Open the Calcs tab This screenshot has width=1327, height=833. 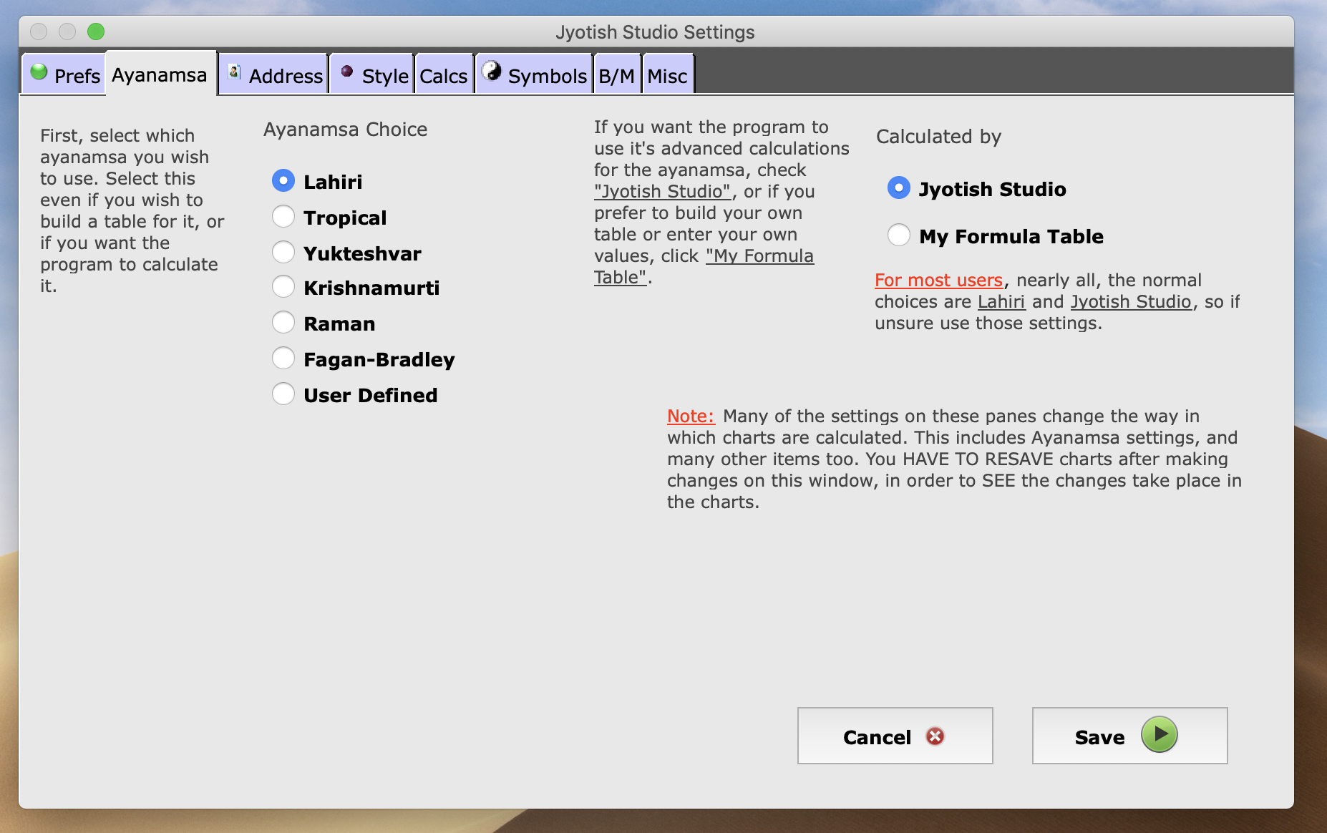coord(443,76)
